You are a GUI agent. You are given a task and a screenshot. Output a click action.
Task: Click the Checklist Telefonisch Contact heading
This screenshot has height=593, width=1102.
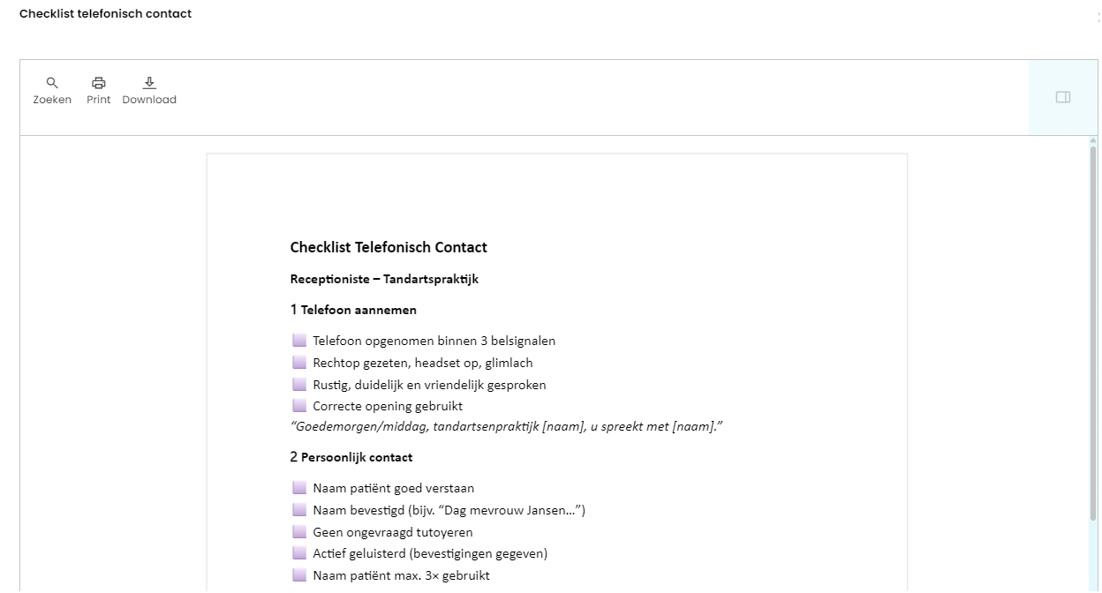pyautogui.click(x=389, y=247)
